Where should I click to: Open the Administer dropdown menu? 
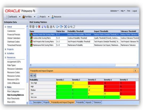[114, 11]
